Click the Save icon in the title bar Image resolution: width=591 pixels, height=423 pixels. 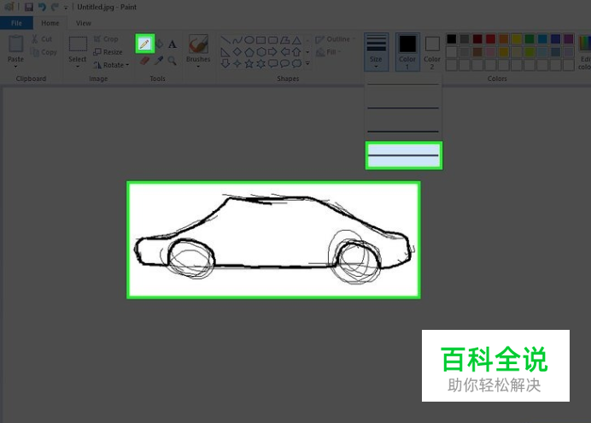[x=29, y=7]
